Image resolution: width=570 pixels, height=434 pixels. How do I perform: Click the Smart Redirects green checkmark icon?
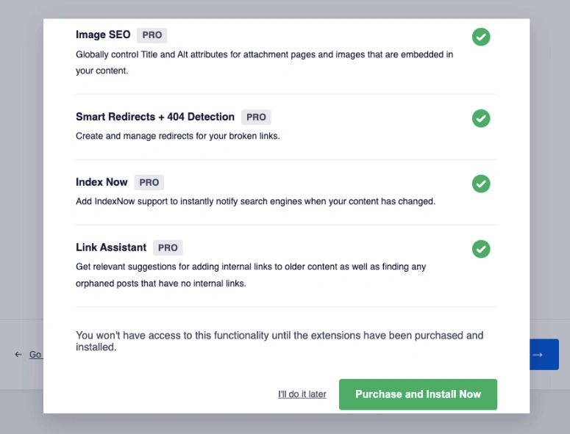pyautogui.click(x=481, y=118)
